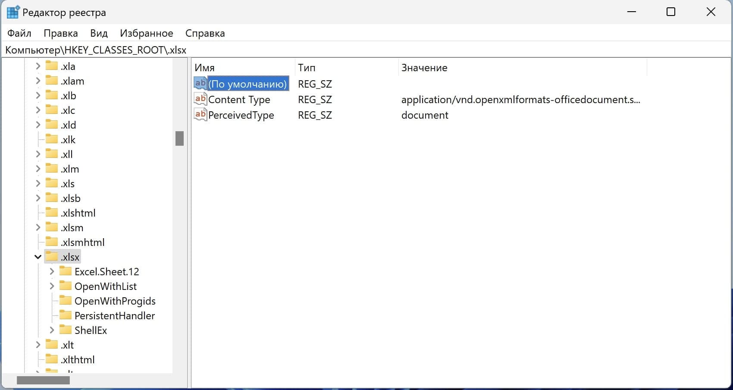Expand the .xld key
733x390 pixels.
[38, 125]
